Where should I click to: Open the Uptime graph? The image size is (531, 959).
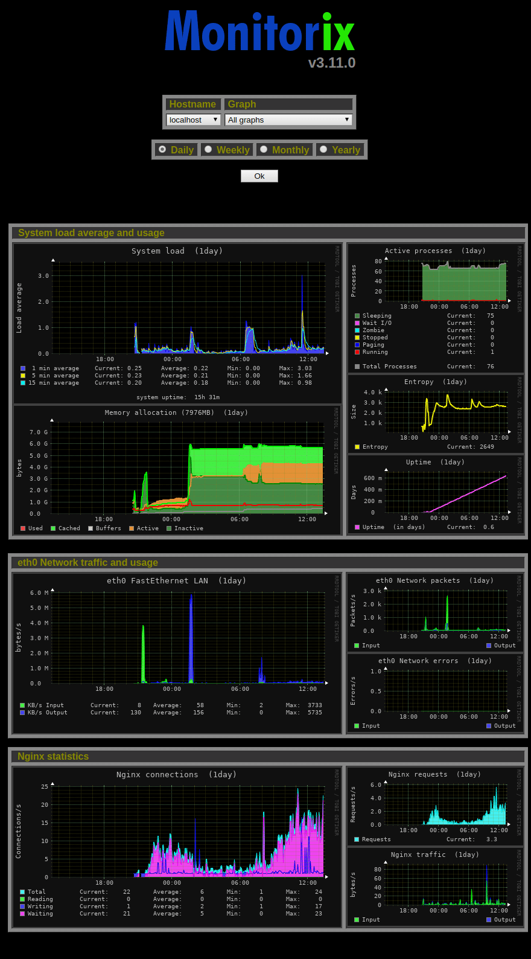pyautogui.click(x=436, y=494)
